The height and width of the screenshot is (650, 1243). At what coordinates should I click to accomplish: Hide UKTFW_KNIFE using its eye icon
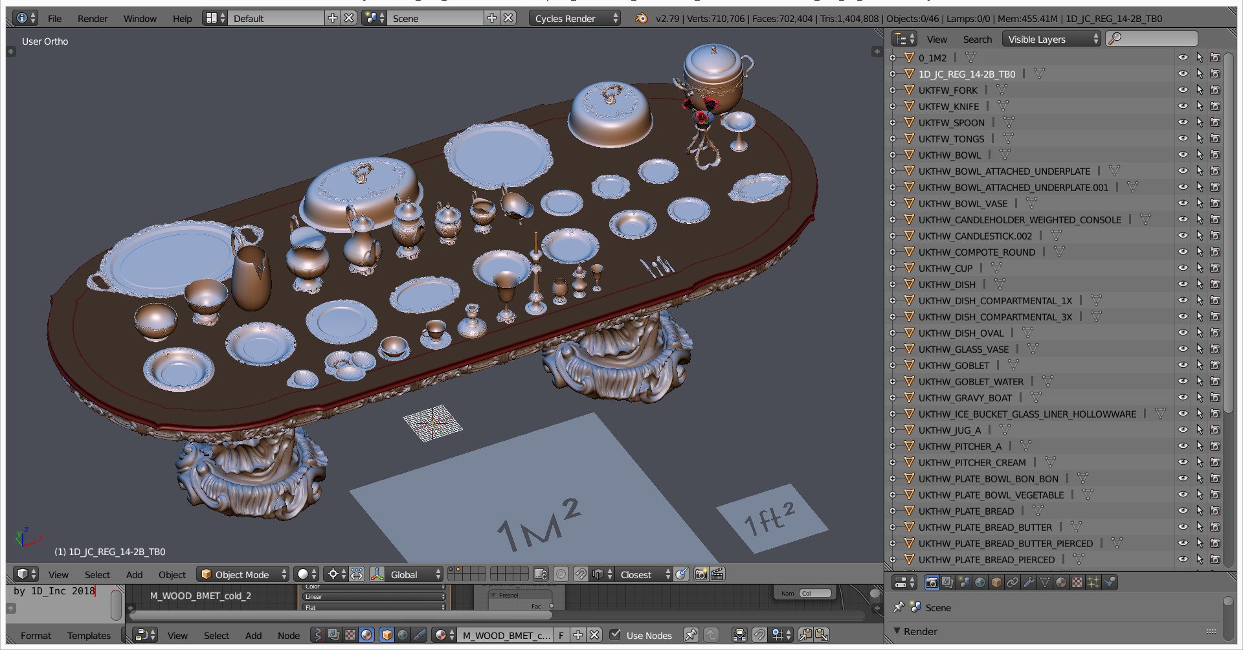tap(1183, 106)
